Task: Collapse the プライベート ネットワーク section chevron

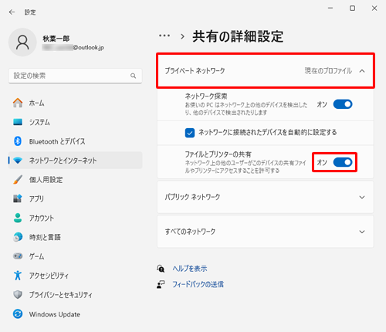Action: coord(362,71)
